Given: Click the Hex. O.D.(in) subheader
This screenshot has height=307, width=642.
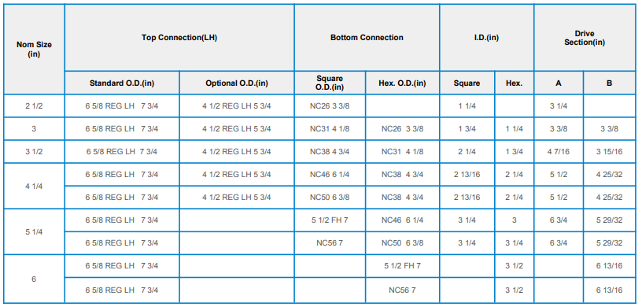Looking at the screenshot, I should coord(402,83).
